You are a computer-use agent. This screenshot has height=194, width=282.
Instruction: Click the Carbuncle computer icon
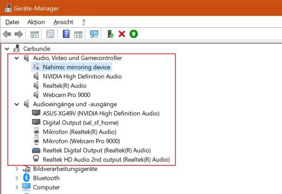(x=17, y=49)
